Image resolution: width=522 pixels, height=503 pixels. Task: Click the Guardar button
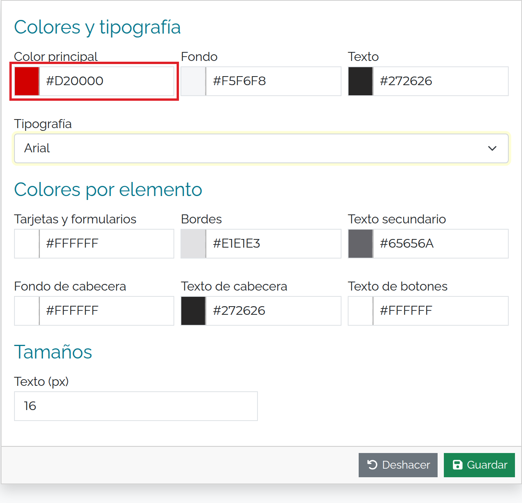[x=479, y=465]
